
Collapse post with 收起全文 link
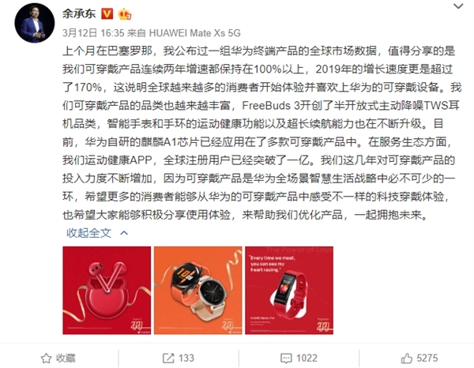(x=88, y=233)
